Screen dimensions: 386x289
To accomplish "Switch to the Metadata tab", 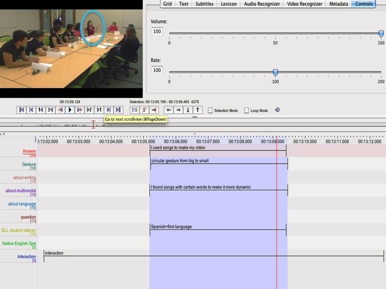I will pos(339,4).
